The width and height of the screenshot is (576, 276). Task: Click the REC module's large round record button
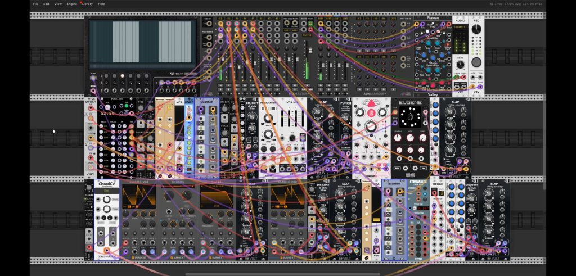click(476, 62)
